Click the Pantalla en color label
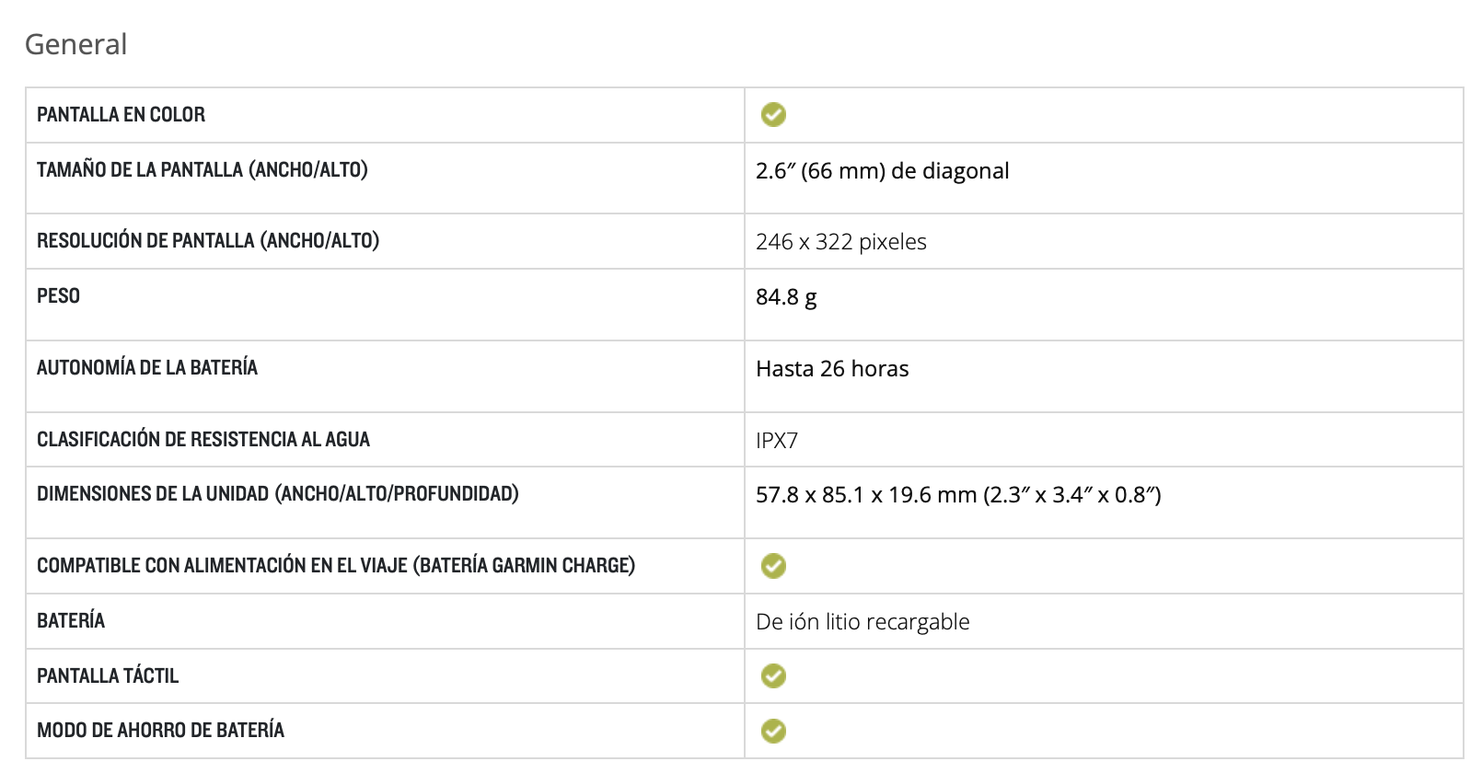Viewport: 1482px width, 773px height. pyautogui.click(x=121, y=115)
